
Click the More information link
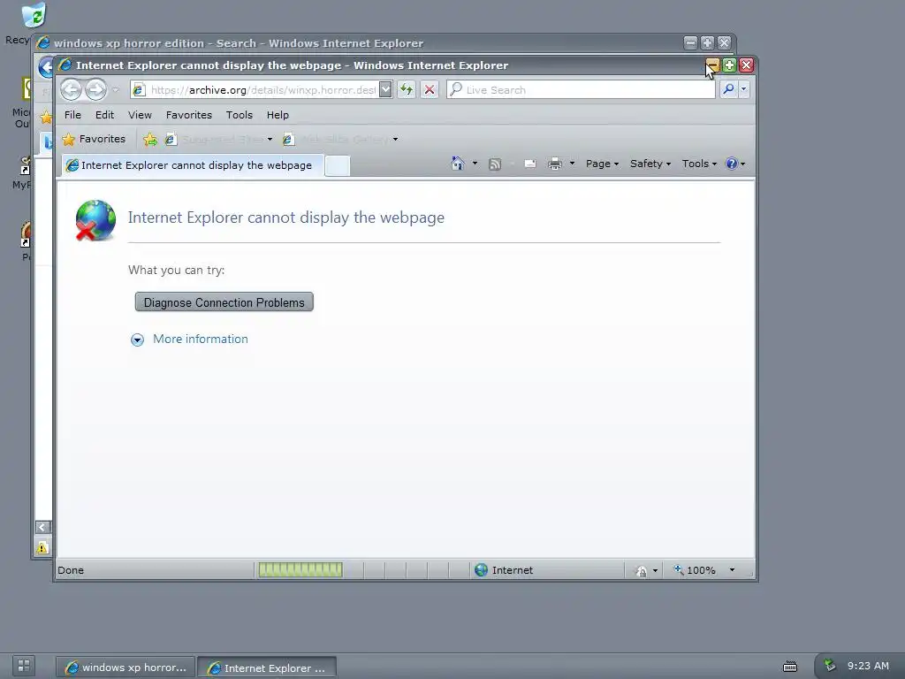201,339
